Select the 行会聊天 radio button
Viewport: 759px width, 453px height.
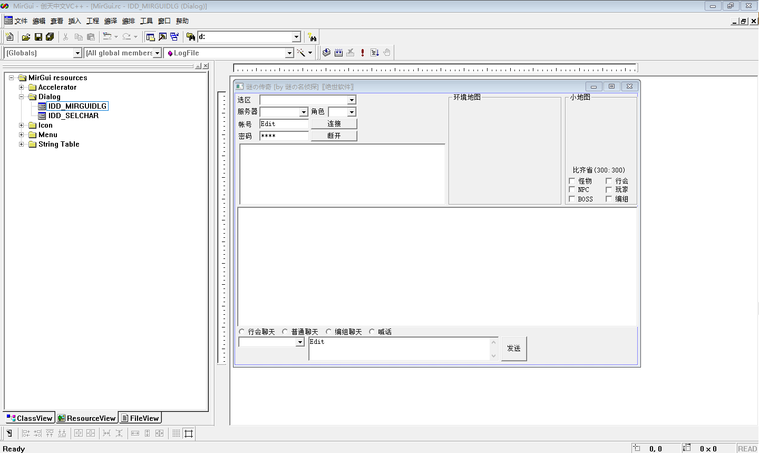(x=242, y=332)
